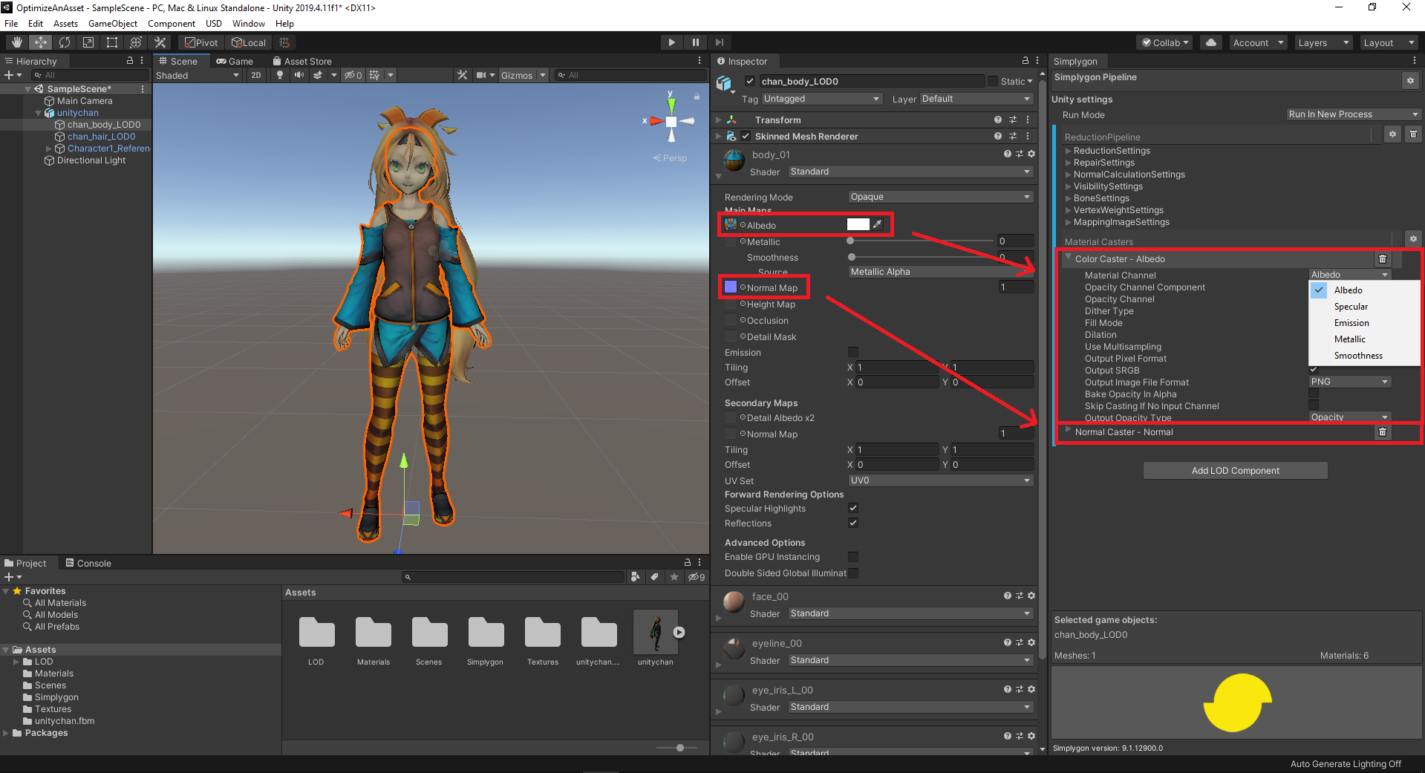This screenshot has width=1425, height=773.
Task: Select the Scale tool
Action: tap(88, 42)
